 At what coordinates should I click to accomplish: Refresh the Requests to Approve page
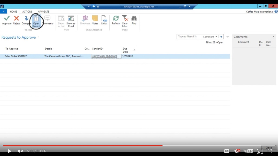coord(116,20)
